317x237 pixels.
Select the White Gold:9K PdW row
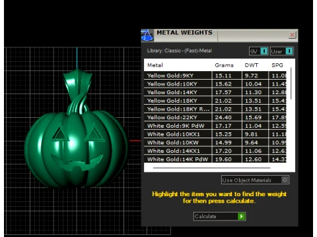pyautogui.click(x=215, y=126)
